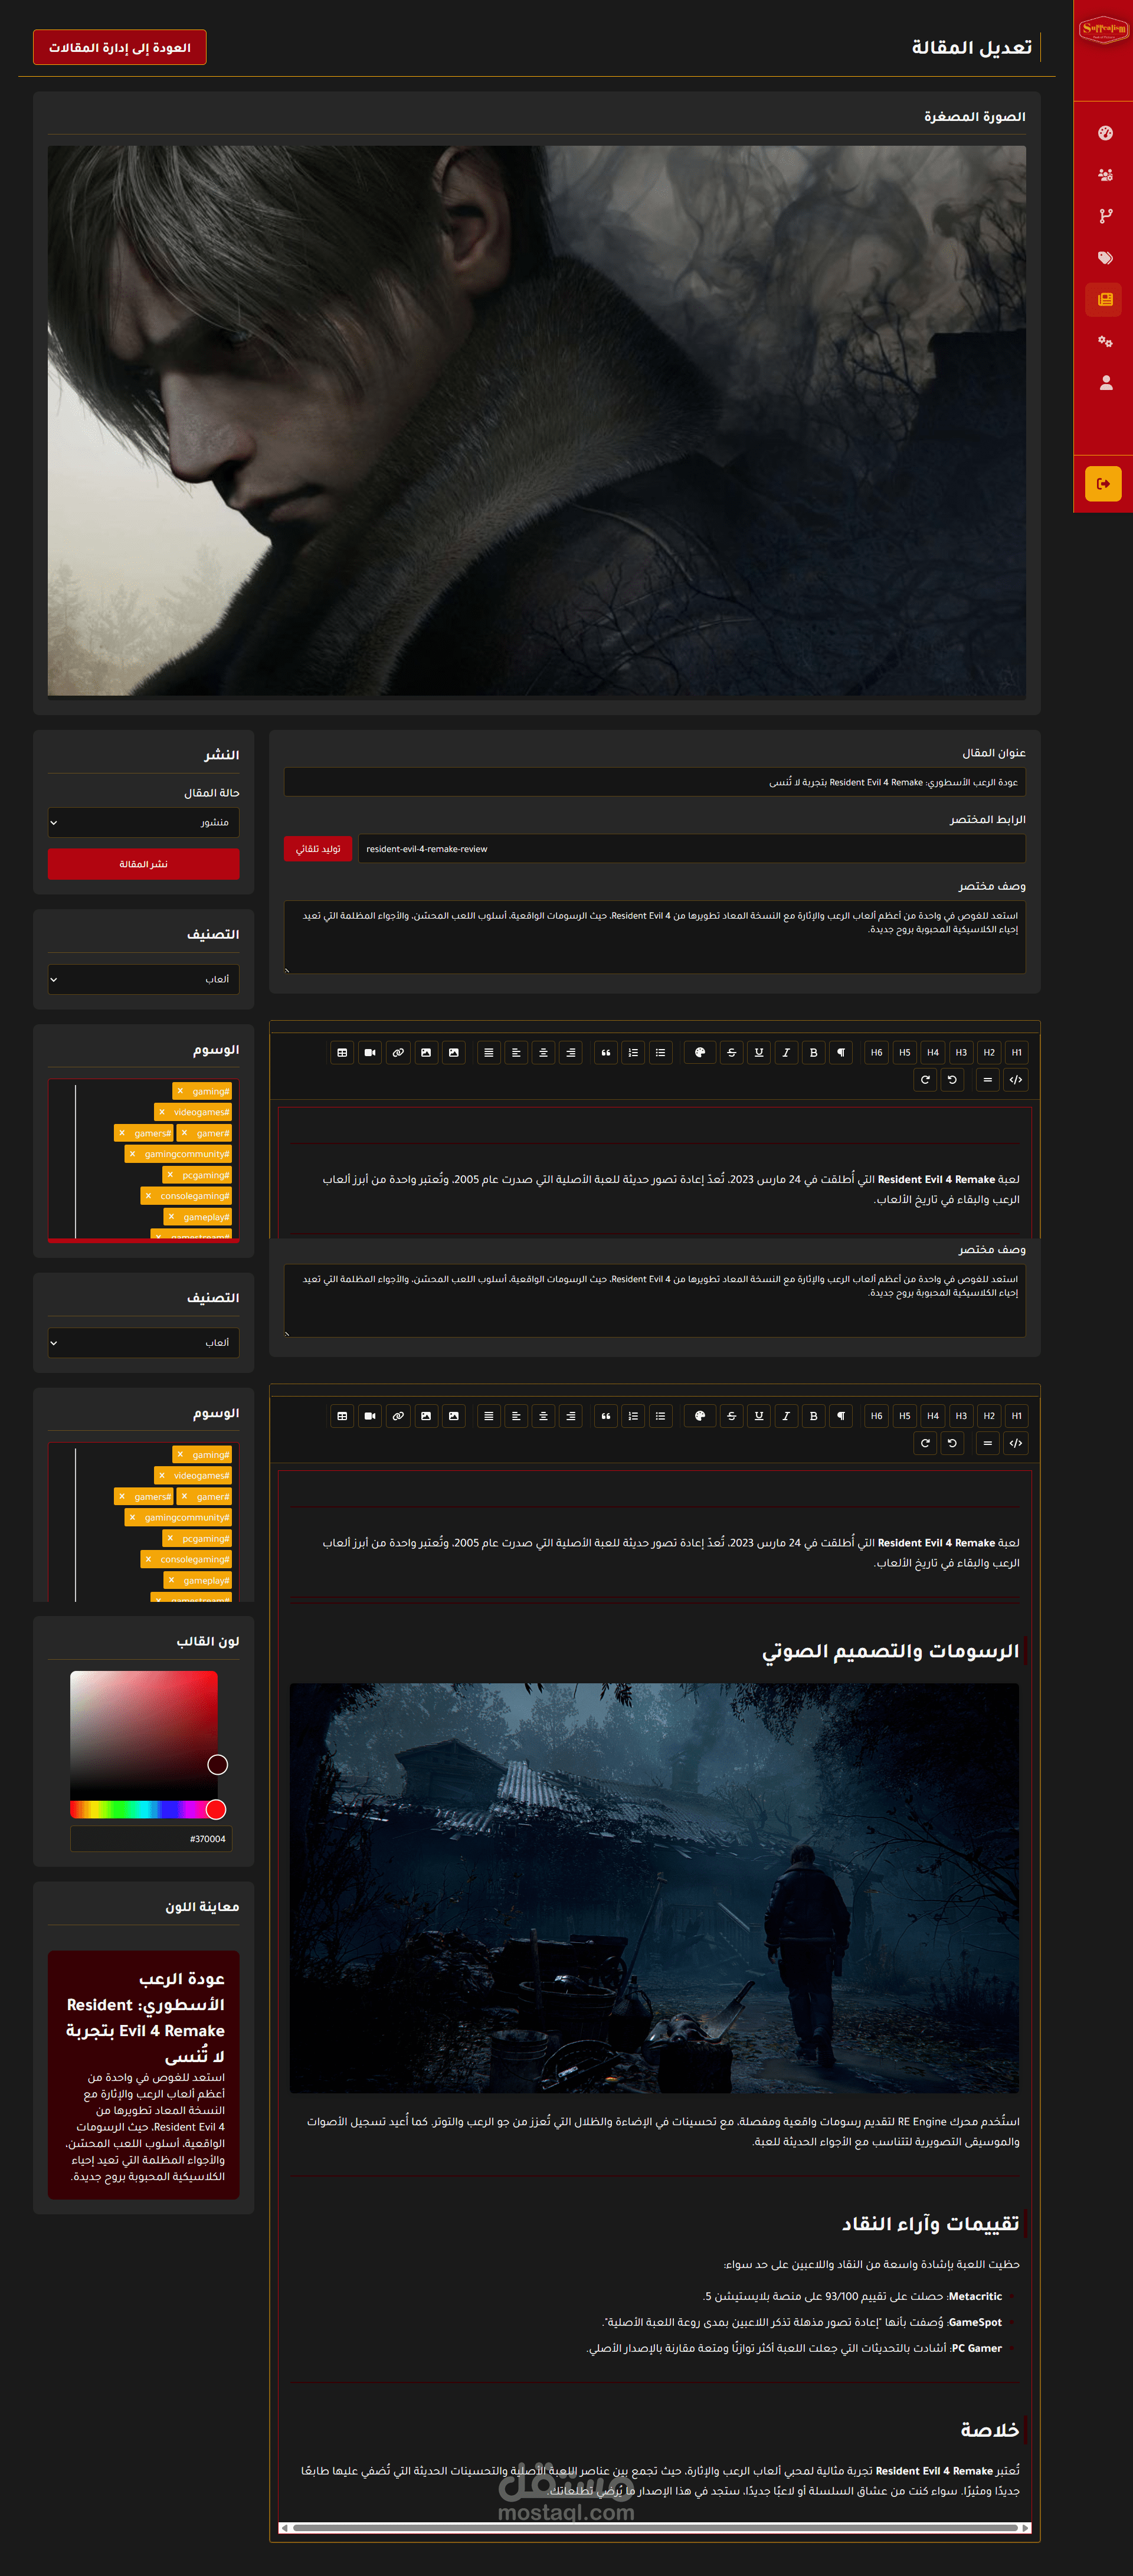Click the العودة إلى إدارة المقالات button
The image size is (1133, 2576).
point(119,48)
